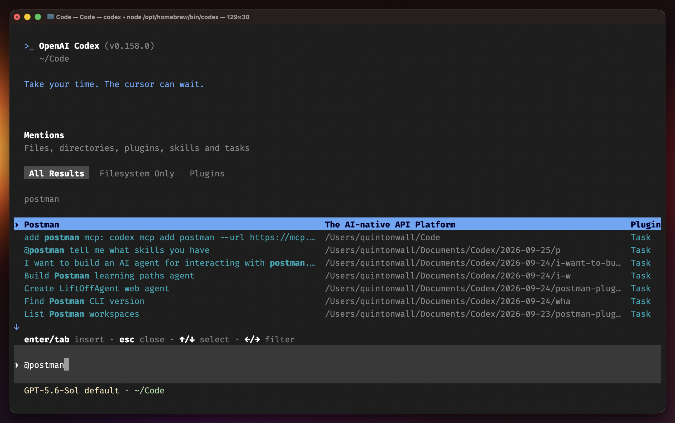Screen dimensions: 675x423
Task: Click the >_ Codex prompt logo
Action: click(29, 46)
